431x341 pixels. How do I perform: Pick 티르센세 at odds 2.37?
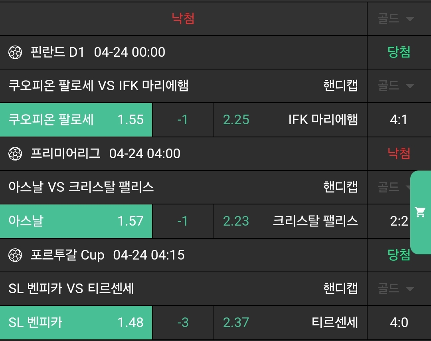click(290, 323)
